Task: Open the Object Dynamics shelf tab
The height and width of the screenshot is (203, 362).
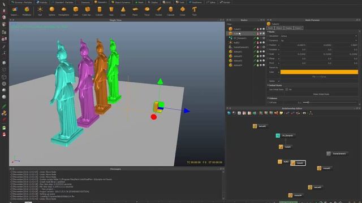Action: tap(121, 2)
